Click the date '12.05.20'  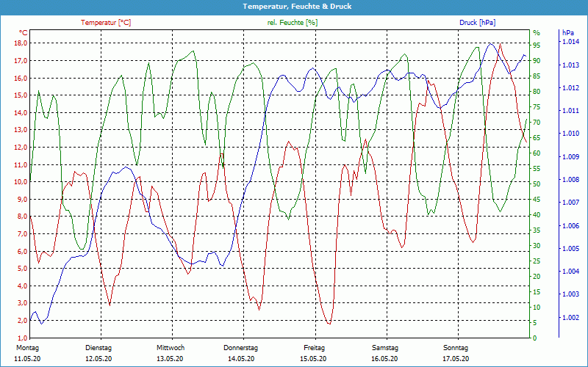[x=98, y=359]
